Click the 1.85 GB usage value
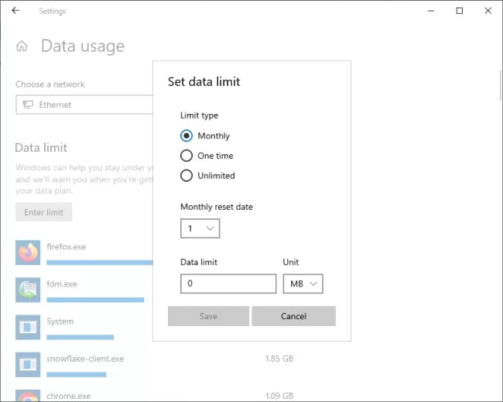 279,359
